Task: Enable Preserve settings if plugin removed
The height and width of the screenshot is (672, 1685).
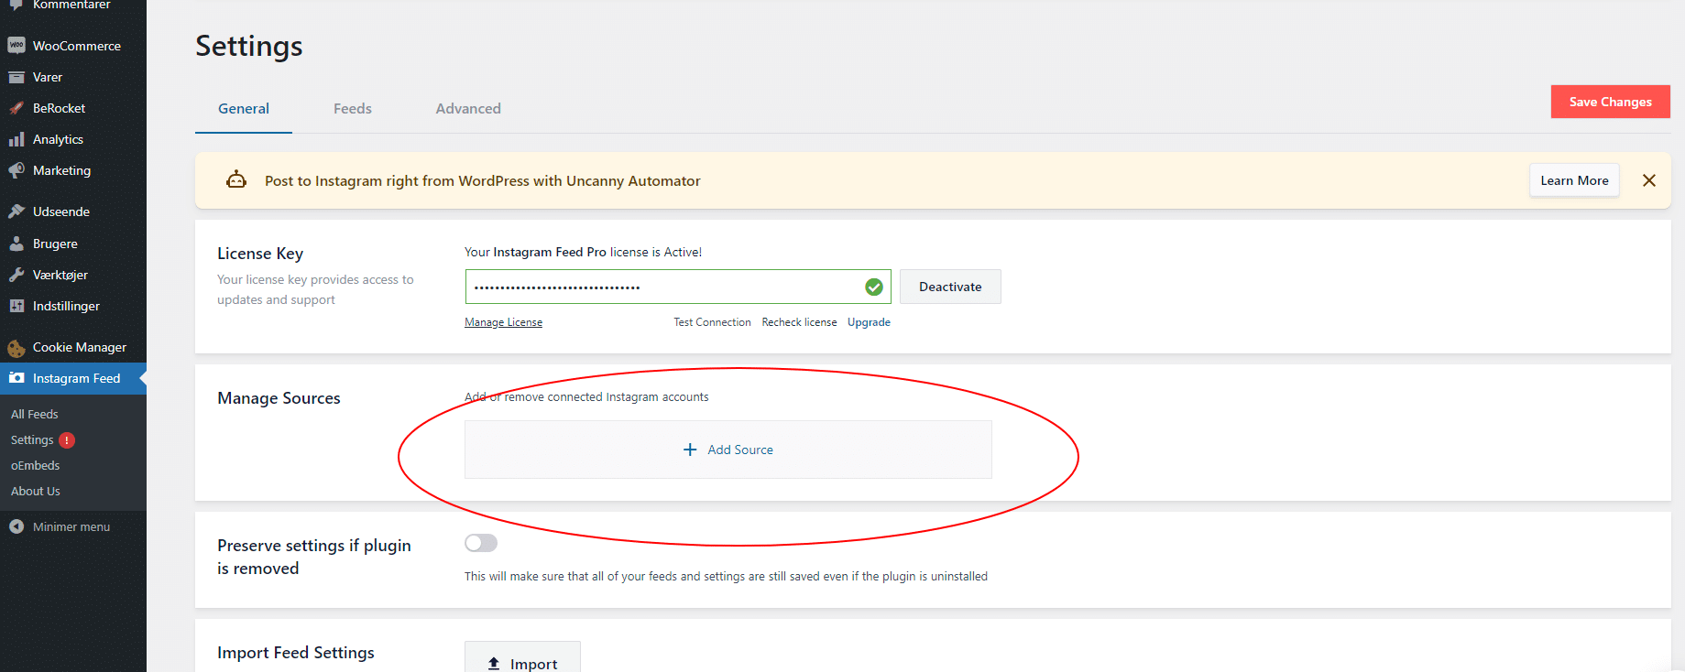Action: click(x=480, y=543)
